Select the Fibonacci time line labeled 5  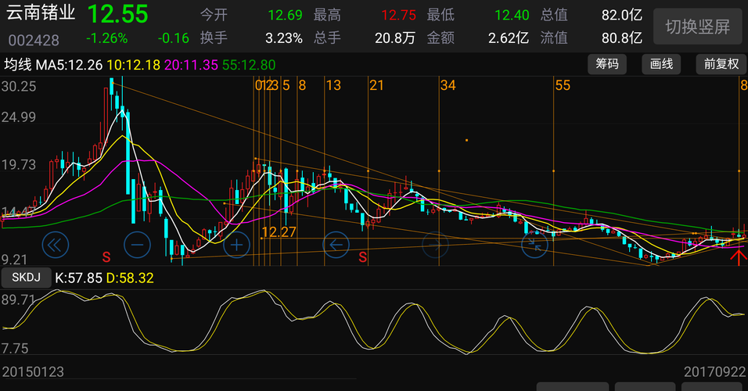286,86
